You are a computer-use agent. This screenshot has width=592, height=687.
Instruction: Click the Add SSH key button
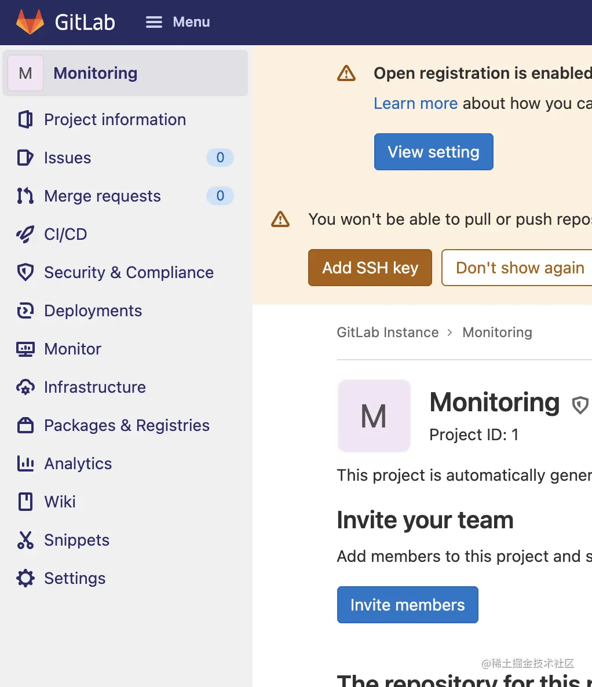pyautogui.click(x=370, y=268)
